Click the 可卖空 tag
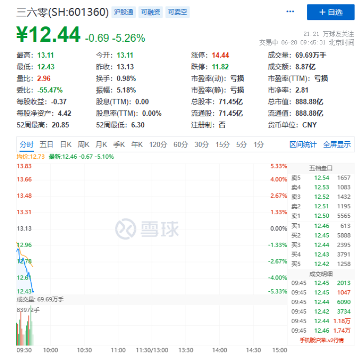Image resolution: width=362 pixels, height=358 pixels. click(x=177, y=12)
